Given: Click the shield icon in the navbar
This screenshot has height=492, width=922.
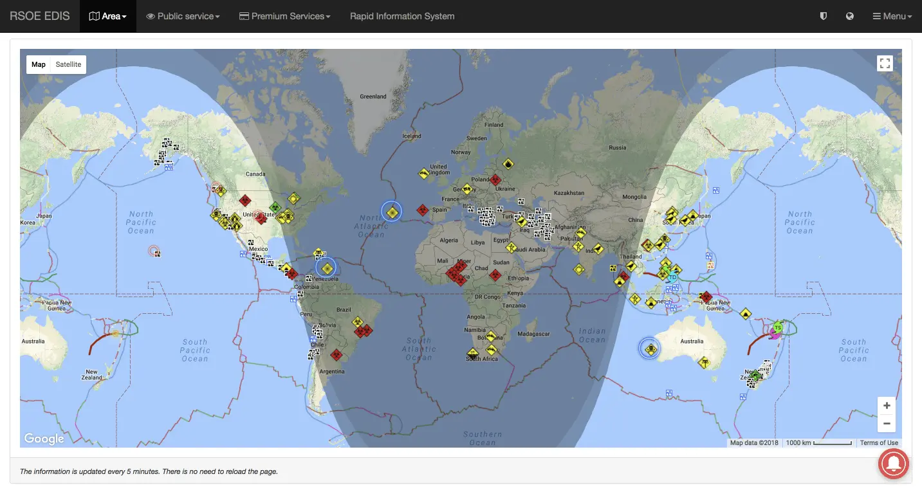Looking at the screenshot, I should point(823,16).
